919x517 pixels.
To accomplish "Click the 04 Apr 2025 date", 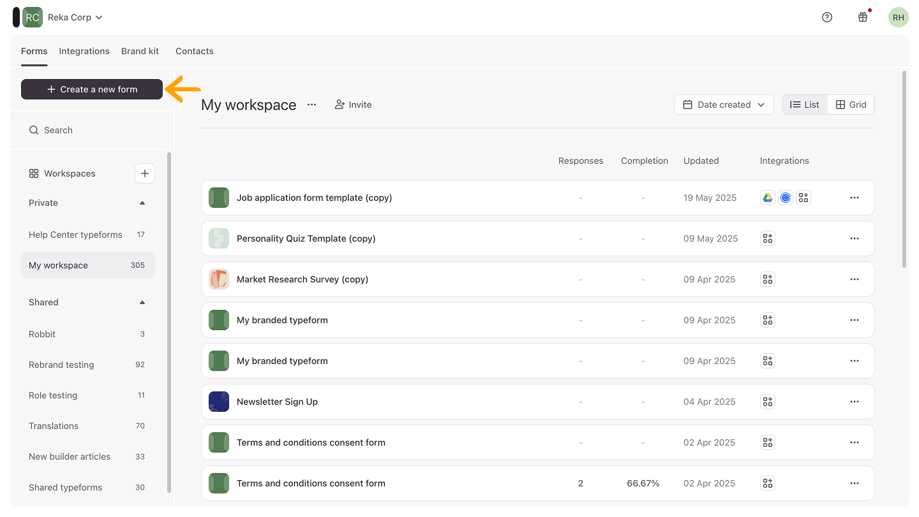I will point(710,402).
